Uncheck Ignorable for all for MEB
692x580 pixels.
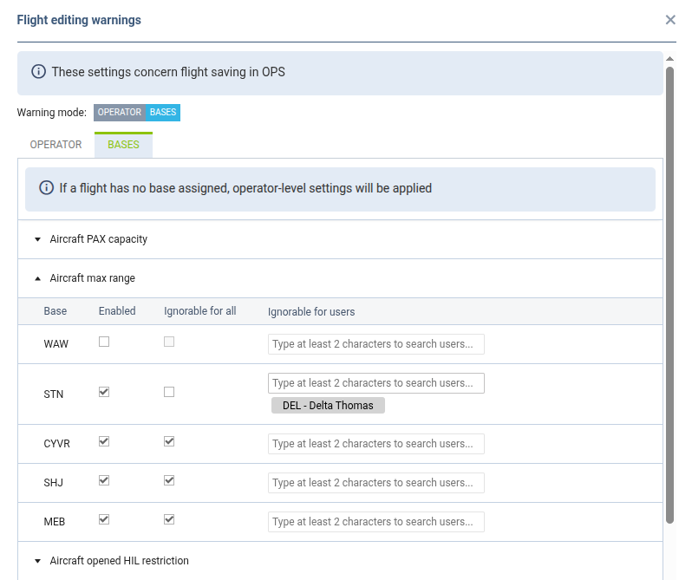(169, 519)
